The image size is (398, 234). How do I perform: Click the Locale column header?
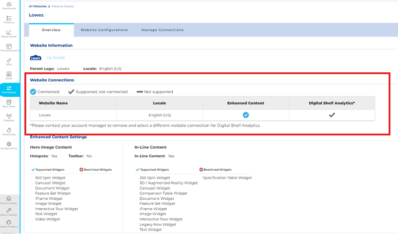(160, 103)
